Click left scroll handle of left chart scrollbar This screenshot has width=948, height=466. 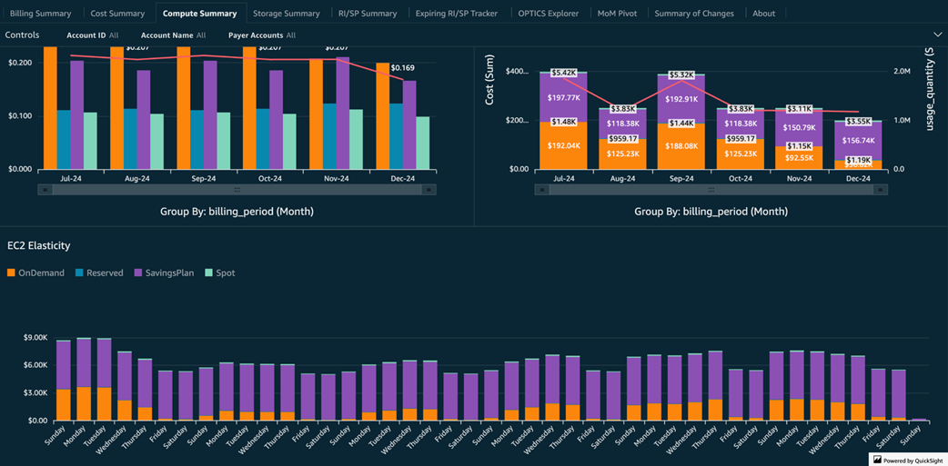[44, 190]
